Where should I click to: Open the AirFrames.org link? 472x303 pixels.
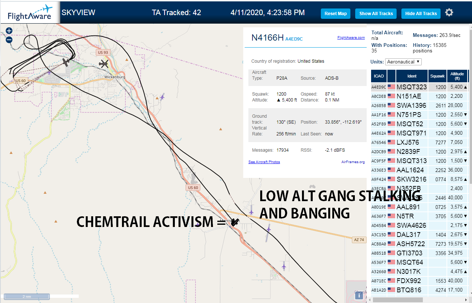pyautogui.click(x=353, y=162)
